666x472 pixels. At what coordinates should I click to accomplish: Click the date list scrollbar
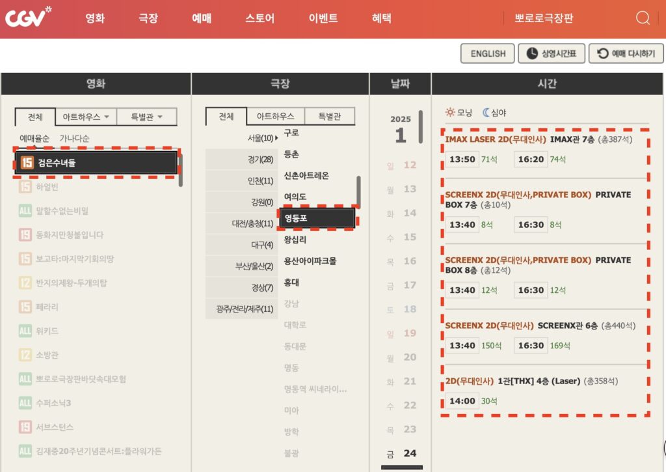pyautogui.click(x=421, y=127)
